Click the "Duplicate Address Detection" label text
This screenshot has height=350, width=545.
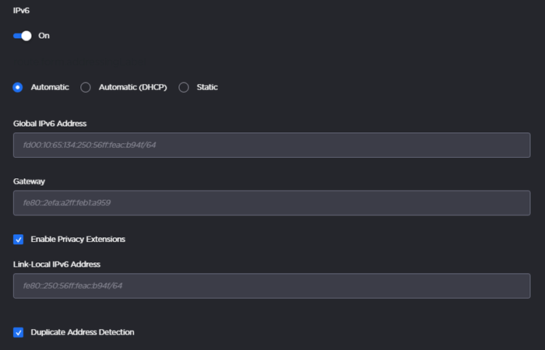point(83,332)
